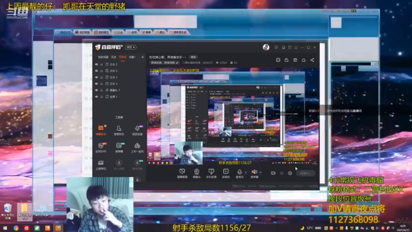
Task: Expand speaker options arrow
Action: [260, 173]
